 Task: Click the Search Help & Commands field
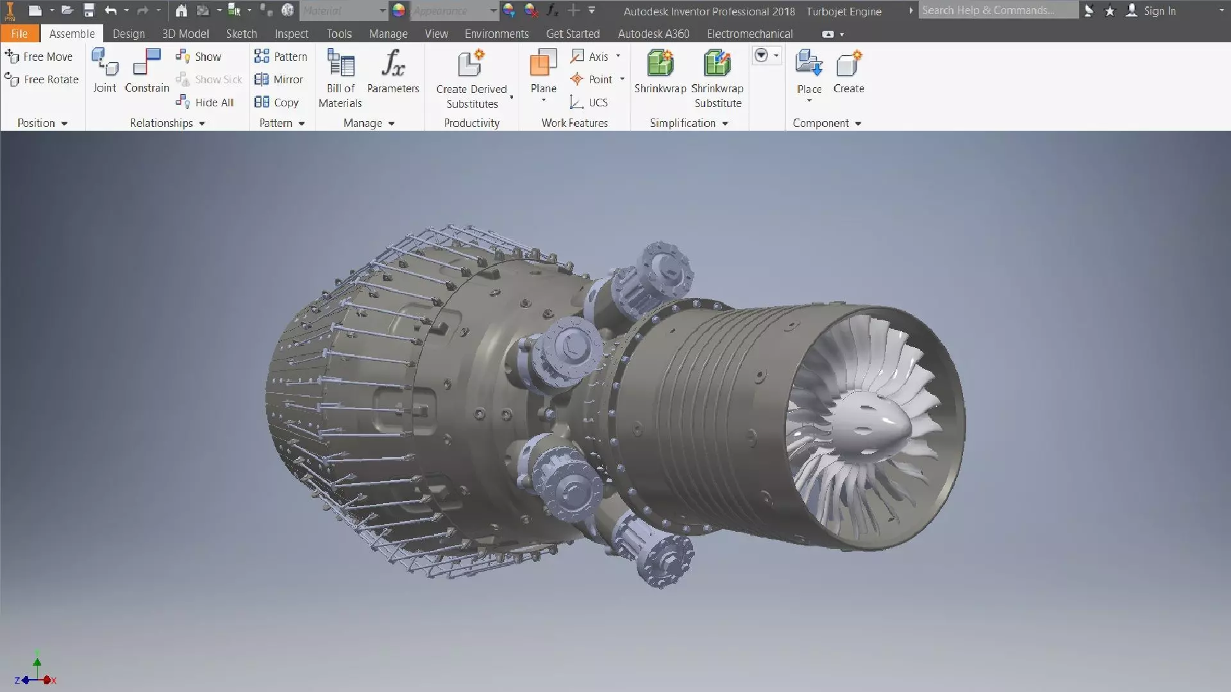(x=998, y=10)
